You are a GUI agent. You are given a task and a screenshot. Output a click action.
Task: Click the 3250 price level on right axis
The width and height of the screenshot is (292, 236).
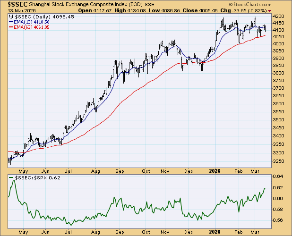tap(280, 161)
